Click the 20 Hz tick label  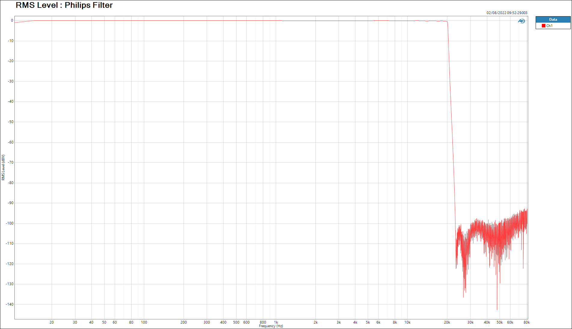click(52, 322)
